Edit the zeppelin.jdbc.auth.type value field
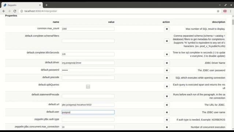The width and height of the screenshot is (234, 132). (x=88, y=120)
